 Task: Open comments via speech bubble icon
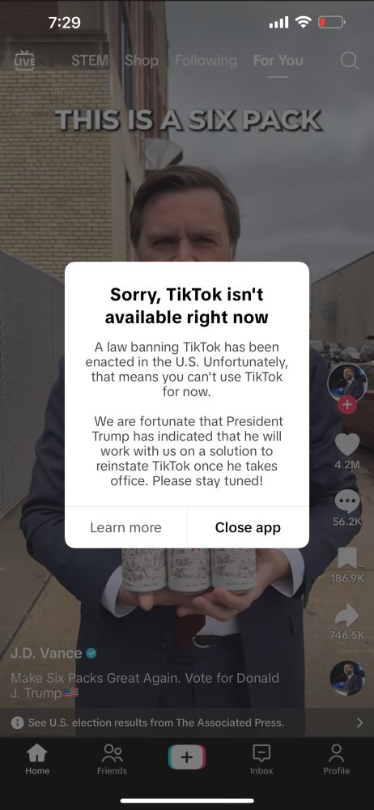[347, 501]
